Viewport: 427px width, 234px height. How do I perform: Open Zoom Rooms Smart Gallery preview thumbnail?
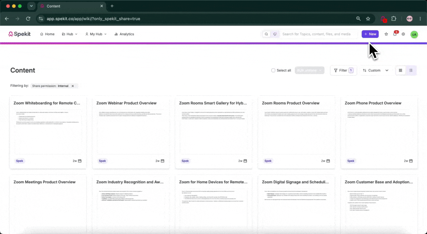click(x=214, y=132)
